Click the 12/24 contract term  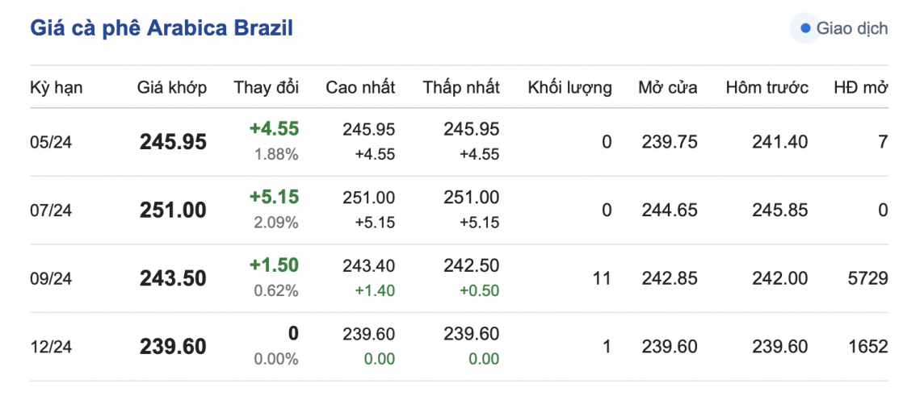click(x=51, y=347)
